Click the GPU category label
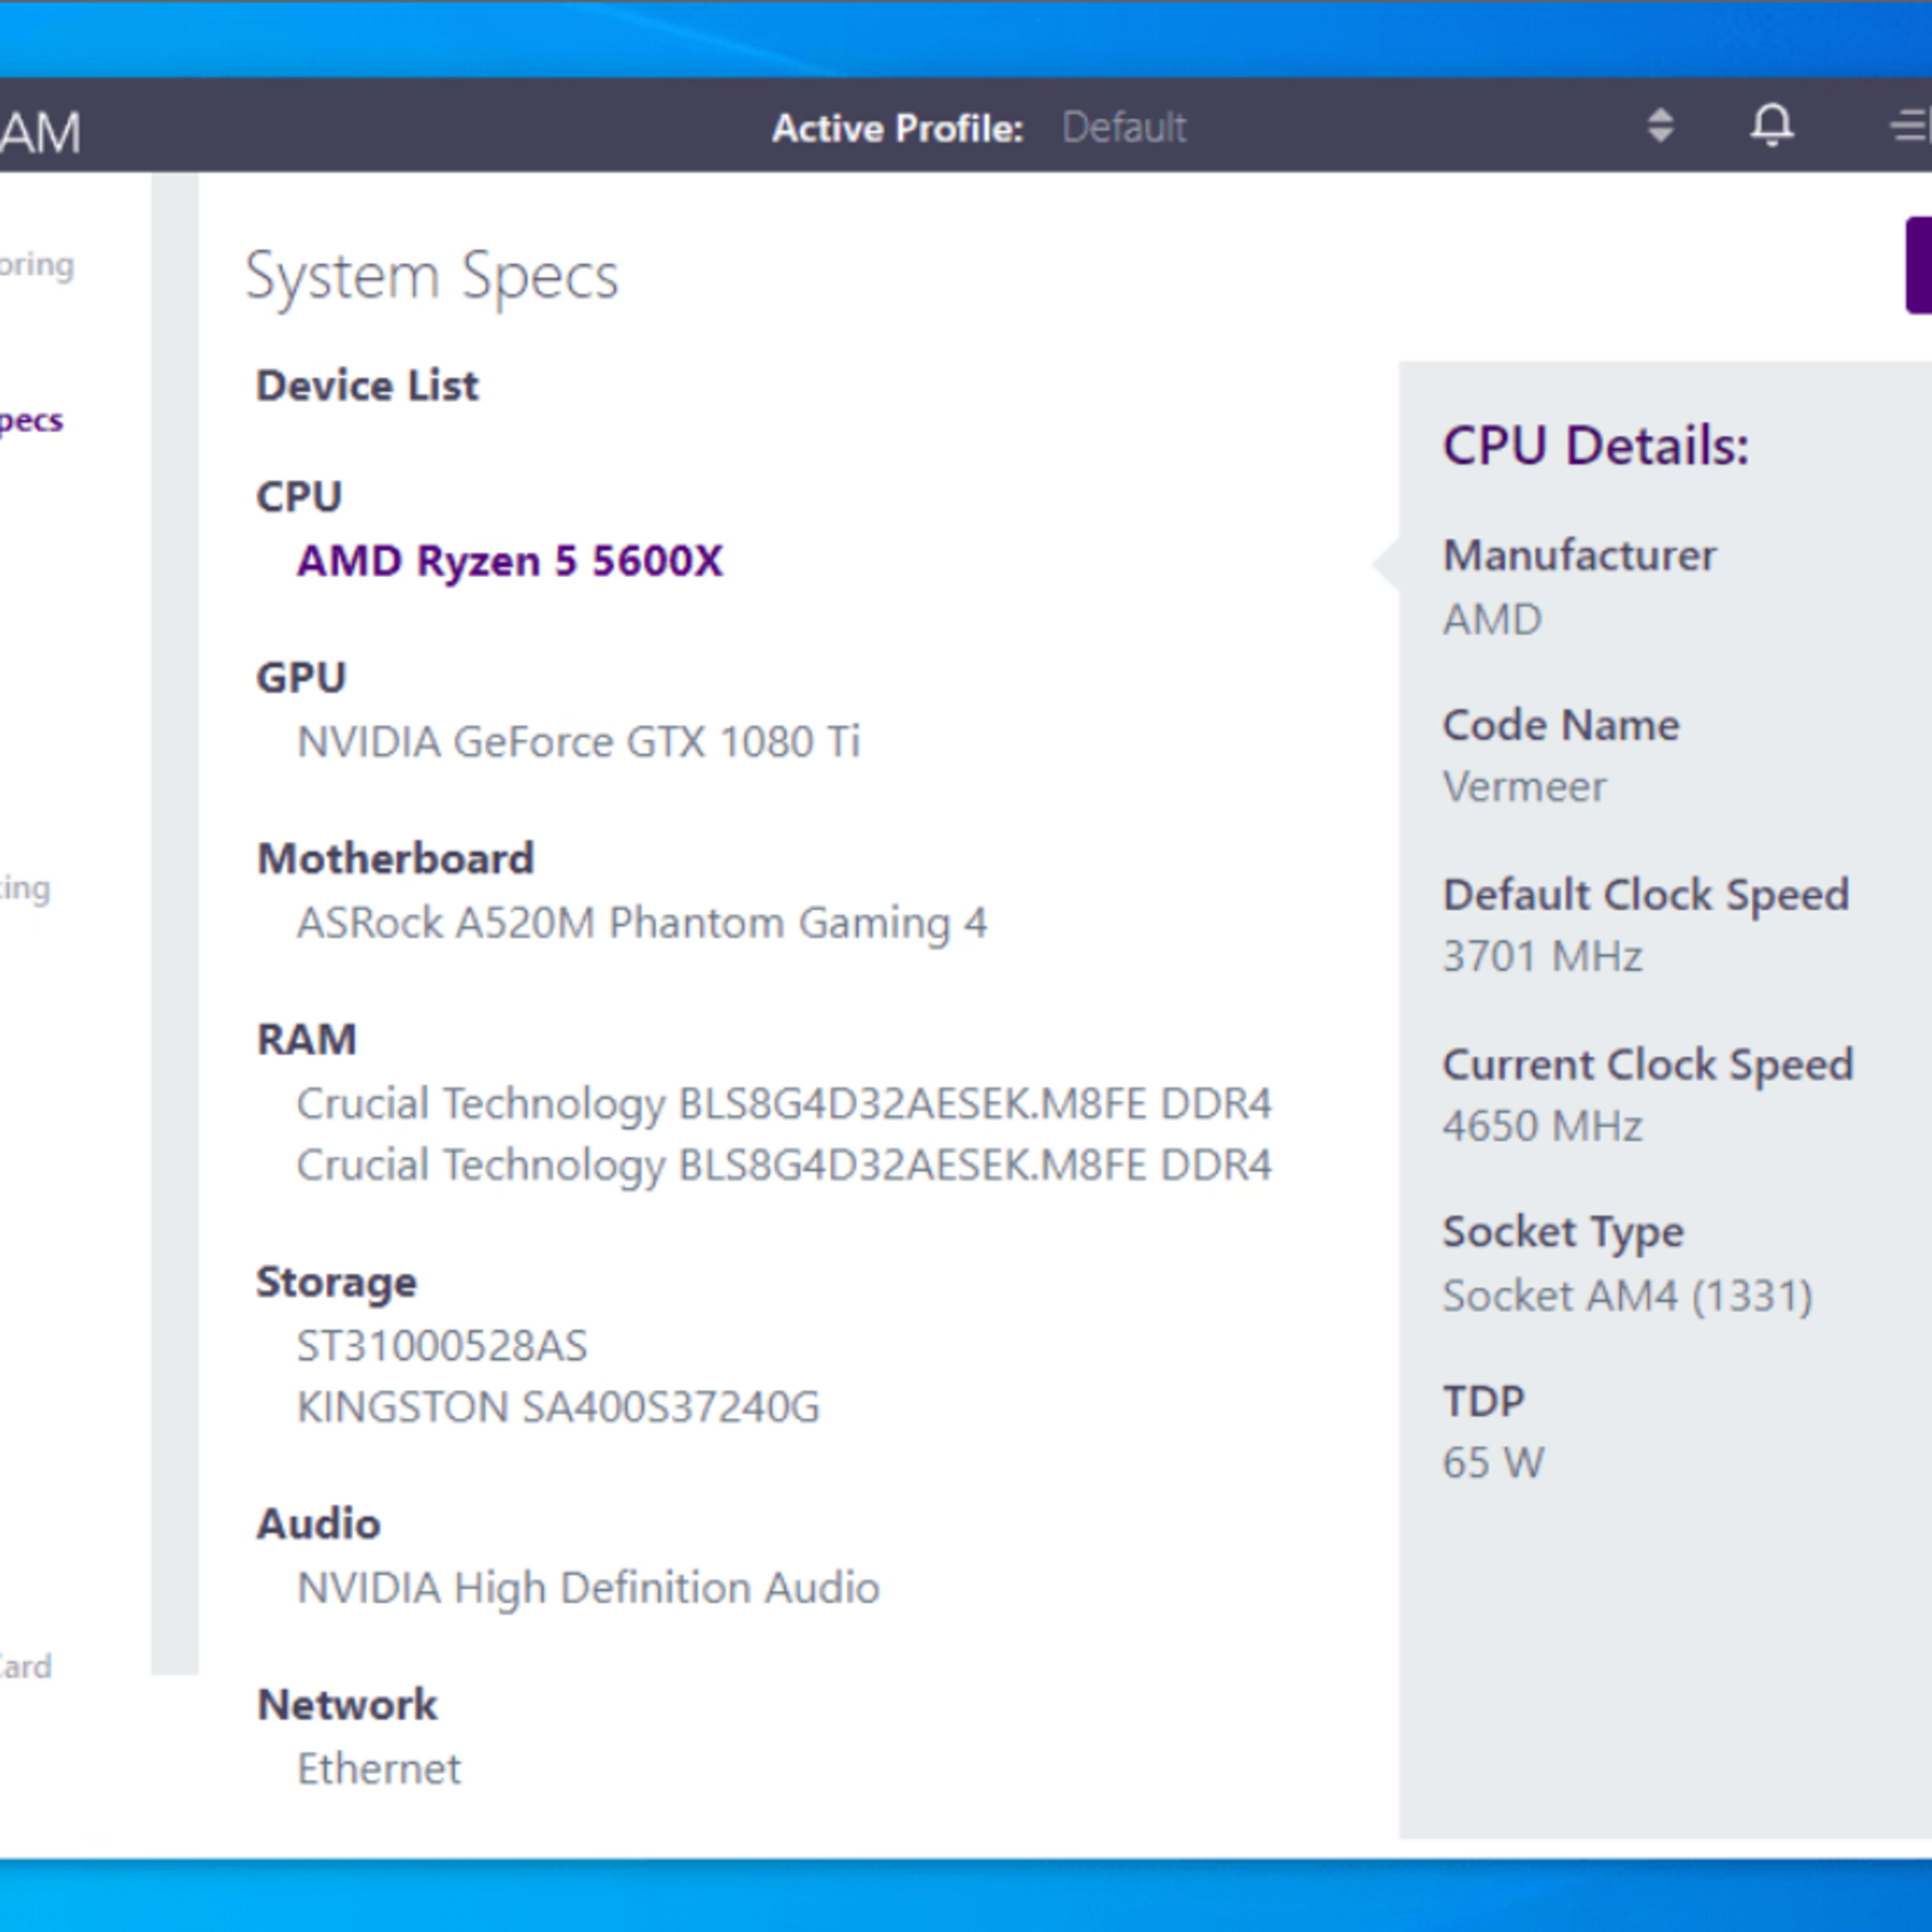This screenshot has height=1932, width=1932. (301, 678)
